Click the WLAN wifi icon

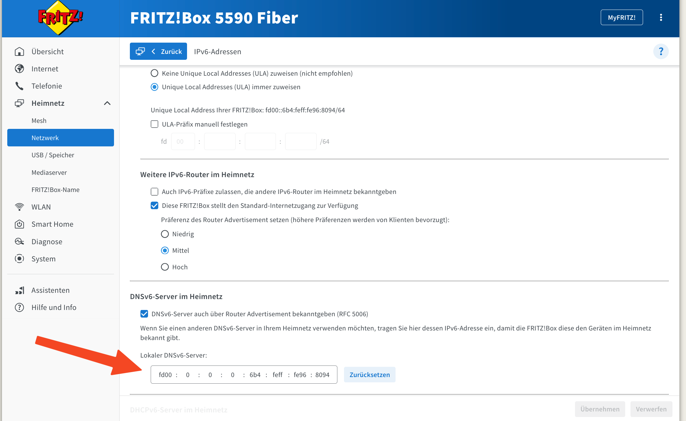tap(19, 207)
